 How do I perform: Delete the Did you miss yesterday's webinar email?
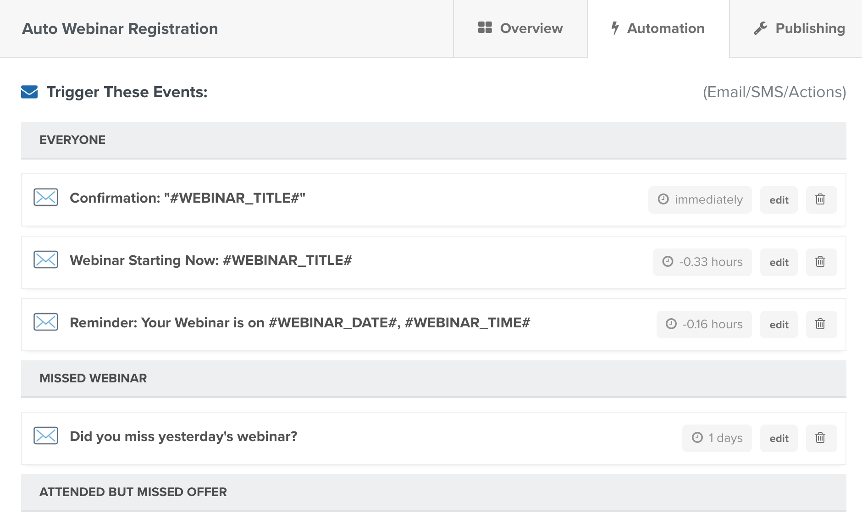point(821,438)
